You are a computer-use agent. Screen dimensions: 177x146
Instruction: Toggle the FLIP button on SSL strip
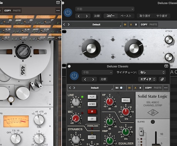click(92, 97)
